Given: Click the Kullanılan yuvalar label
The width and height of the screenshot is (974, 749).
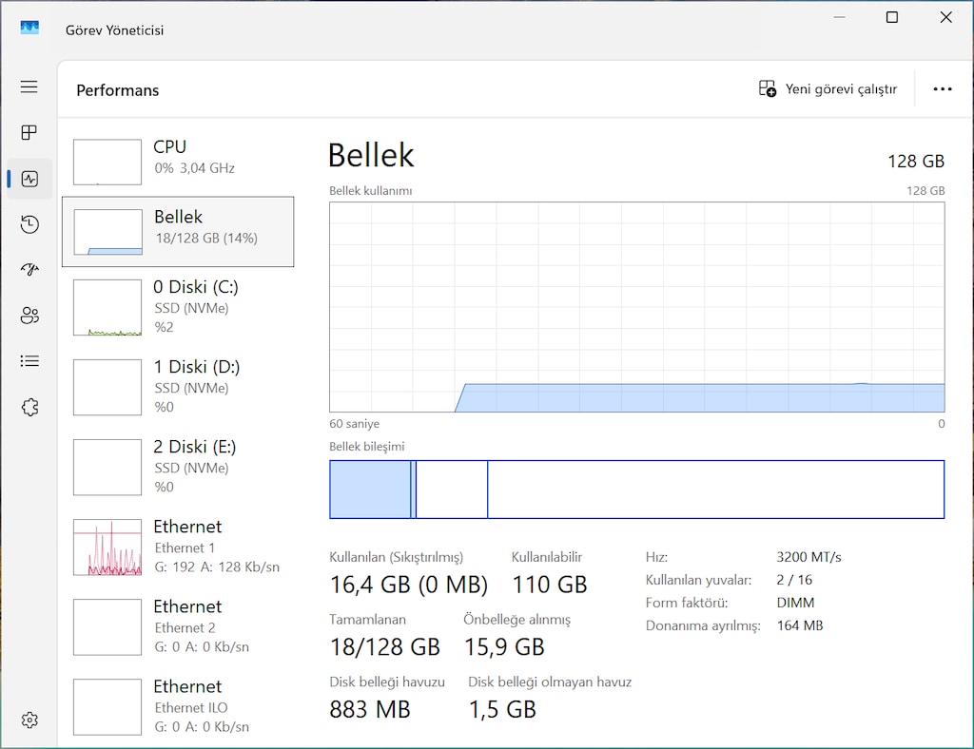Looking at the screenshot, I should 698,580.
